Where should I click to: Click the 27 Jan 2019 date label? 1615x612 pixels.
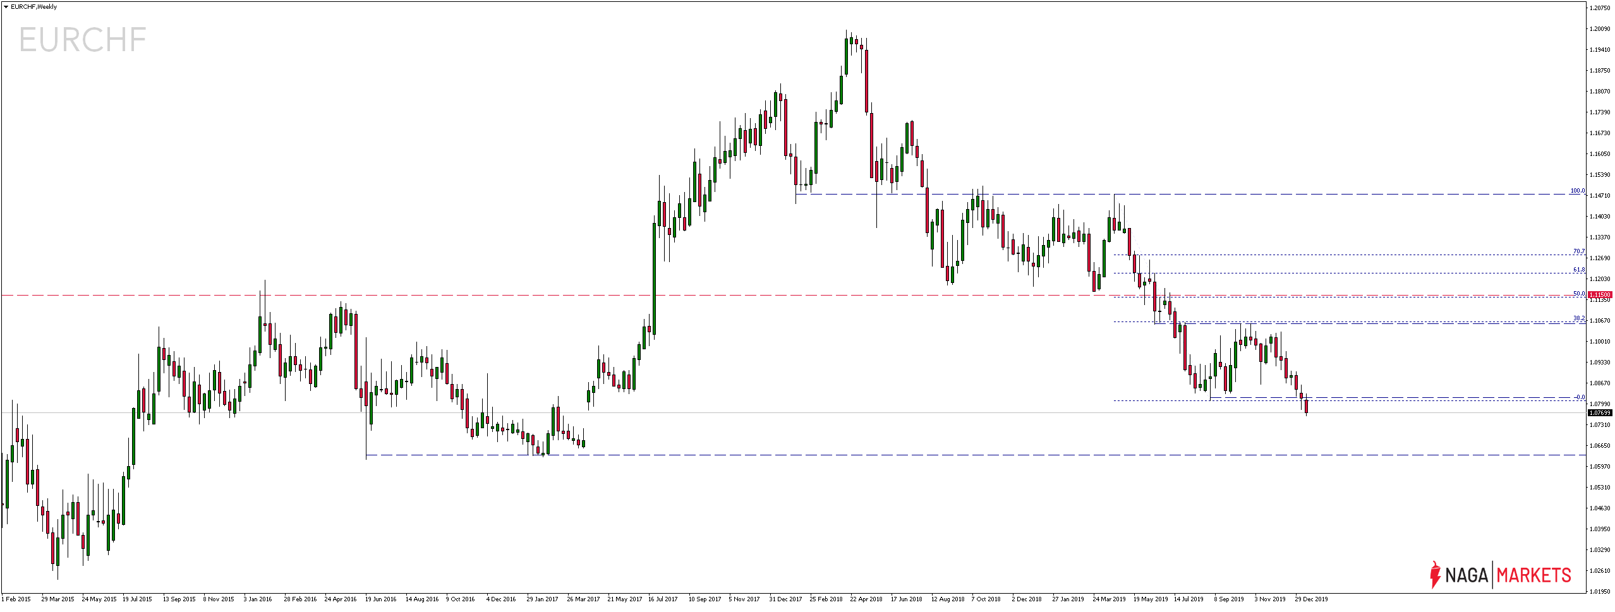pyautogui.click(x=1068, y=599)
